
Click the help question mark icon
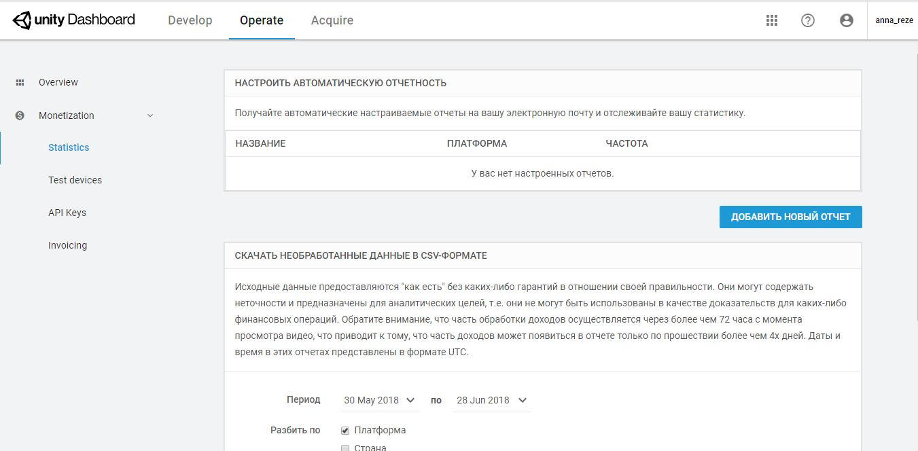807,20
